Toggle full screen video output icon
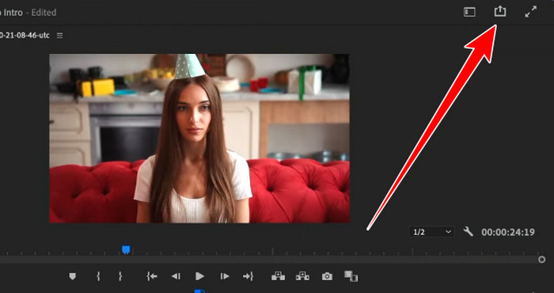Viewport: 554px width, 293px height. [531, 12]
